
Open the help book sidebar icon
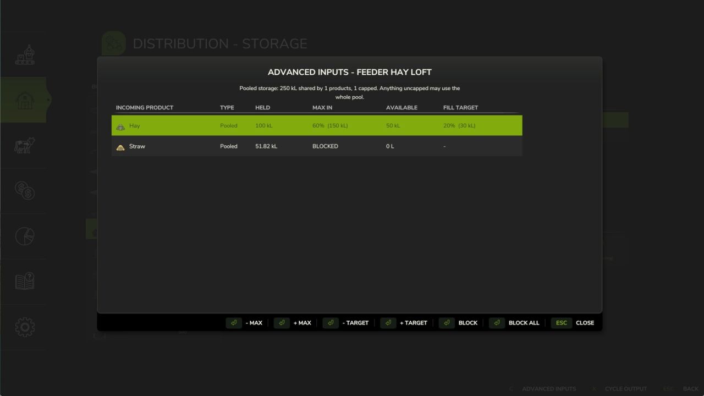tap(24, 282)
